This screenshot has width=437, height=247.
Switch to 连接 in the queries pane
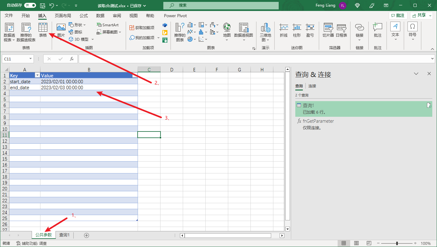(312, 86)
